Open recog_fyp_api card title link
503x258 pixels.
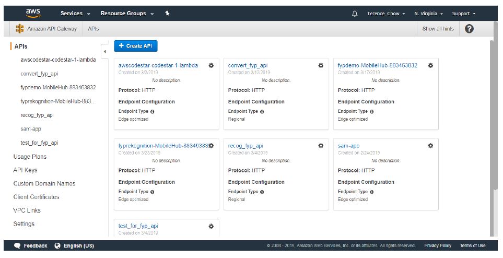[245, 146]
